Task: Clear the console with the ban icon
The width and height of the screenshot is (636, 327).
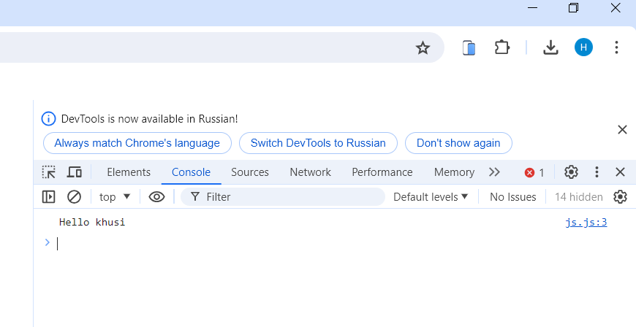Action: 74,196
